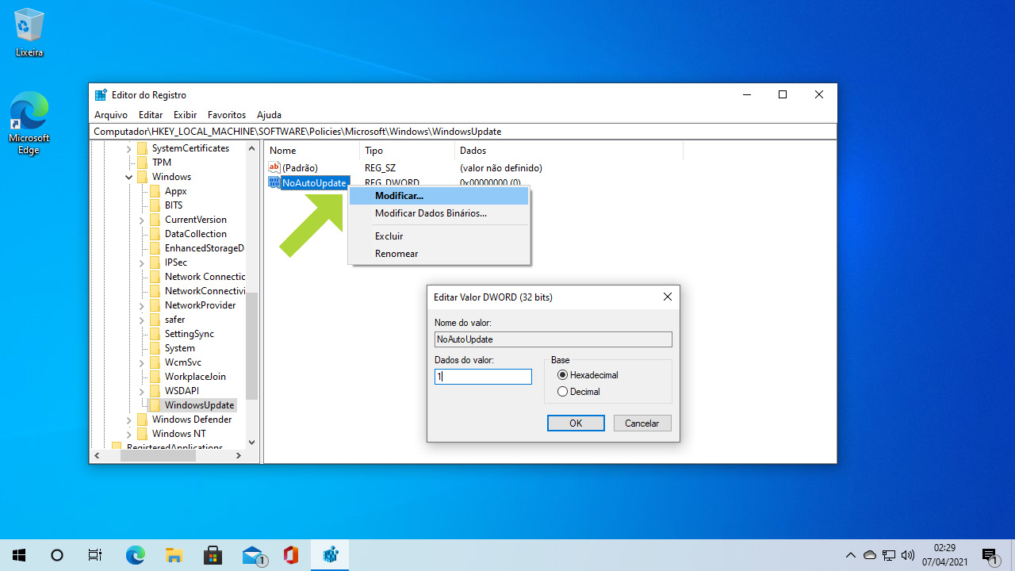Click the TPM folder icon
The height and width of the screenshot is (571, 1015).
tap(142, 163)
